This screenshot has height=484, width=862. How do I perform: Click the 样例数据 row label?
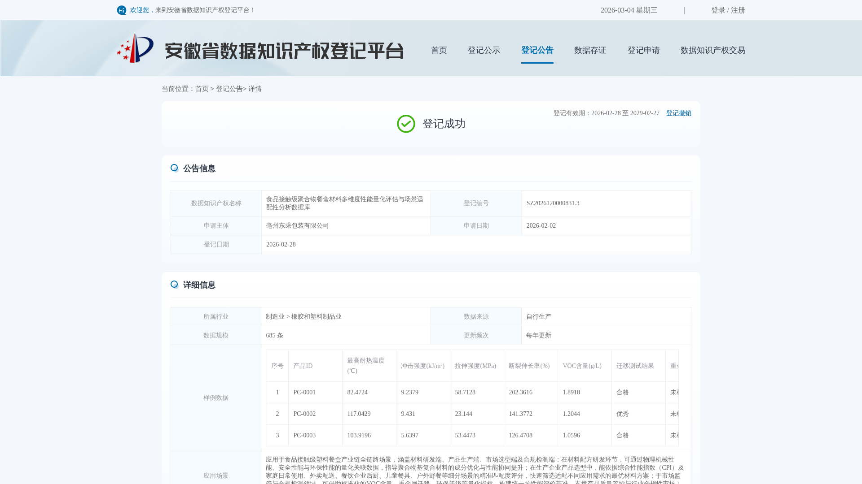(215, 398)
